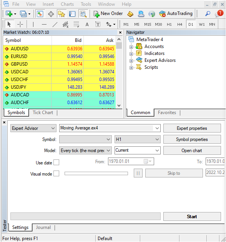Open the H1 period dropdown in tester
This screenshot has width=226, height=242.
[x=138, y=139]
